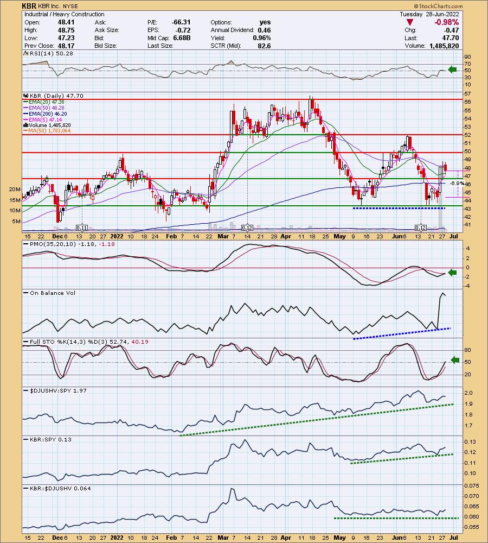The image size is (488, 543).
Task: Click the Jul label on bottom date axis
Action: pyautogui.click(x=454, y=538)
